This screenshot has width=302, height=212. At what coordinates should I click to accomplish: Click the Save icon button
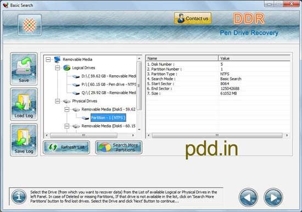[24, 69]
